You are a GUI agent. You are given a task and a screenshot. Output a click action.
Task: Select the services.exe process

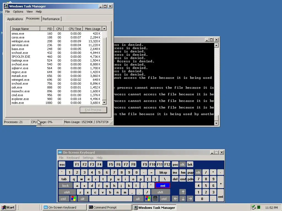(x=56, y=45)
